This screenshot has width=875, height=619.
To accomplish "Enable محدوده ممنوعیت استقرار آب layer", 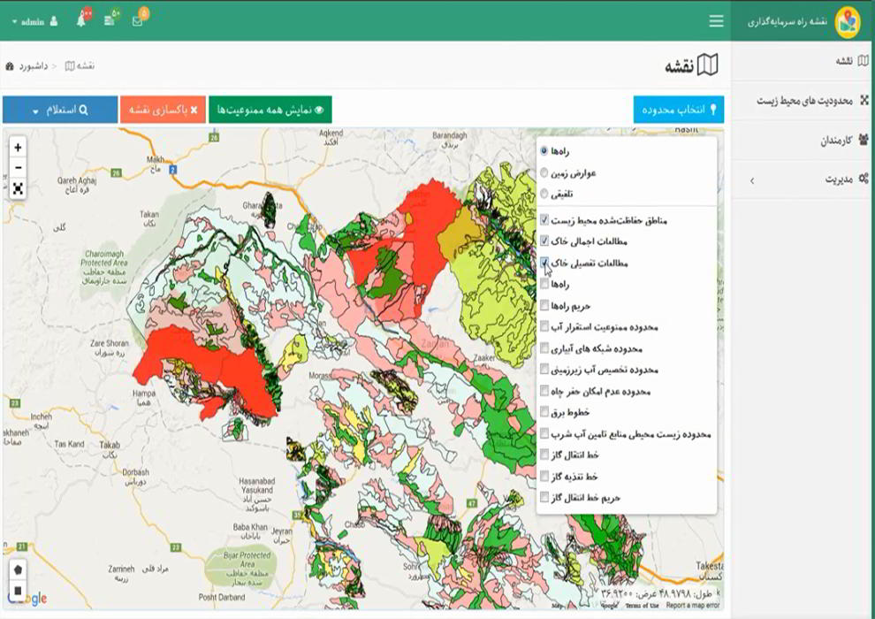I will [544, 326].
